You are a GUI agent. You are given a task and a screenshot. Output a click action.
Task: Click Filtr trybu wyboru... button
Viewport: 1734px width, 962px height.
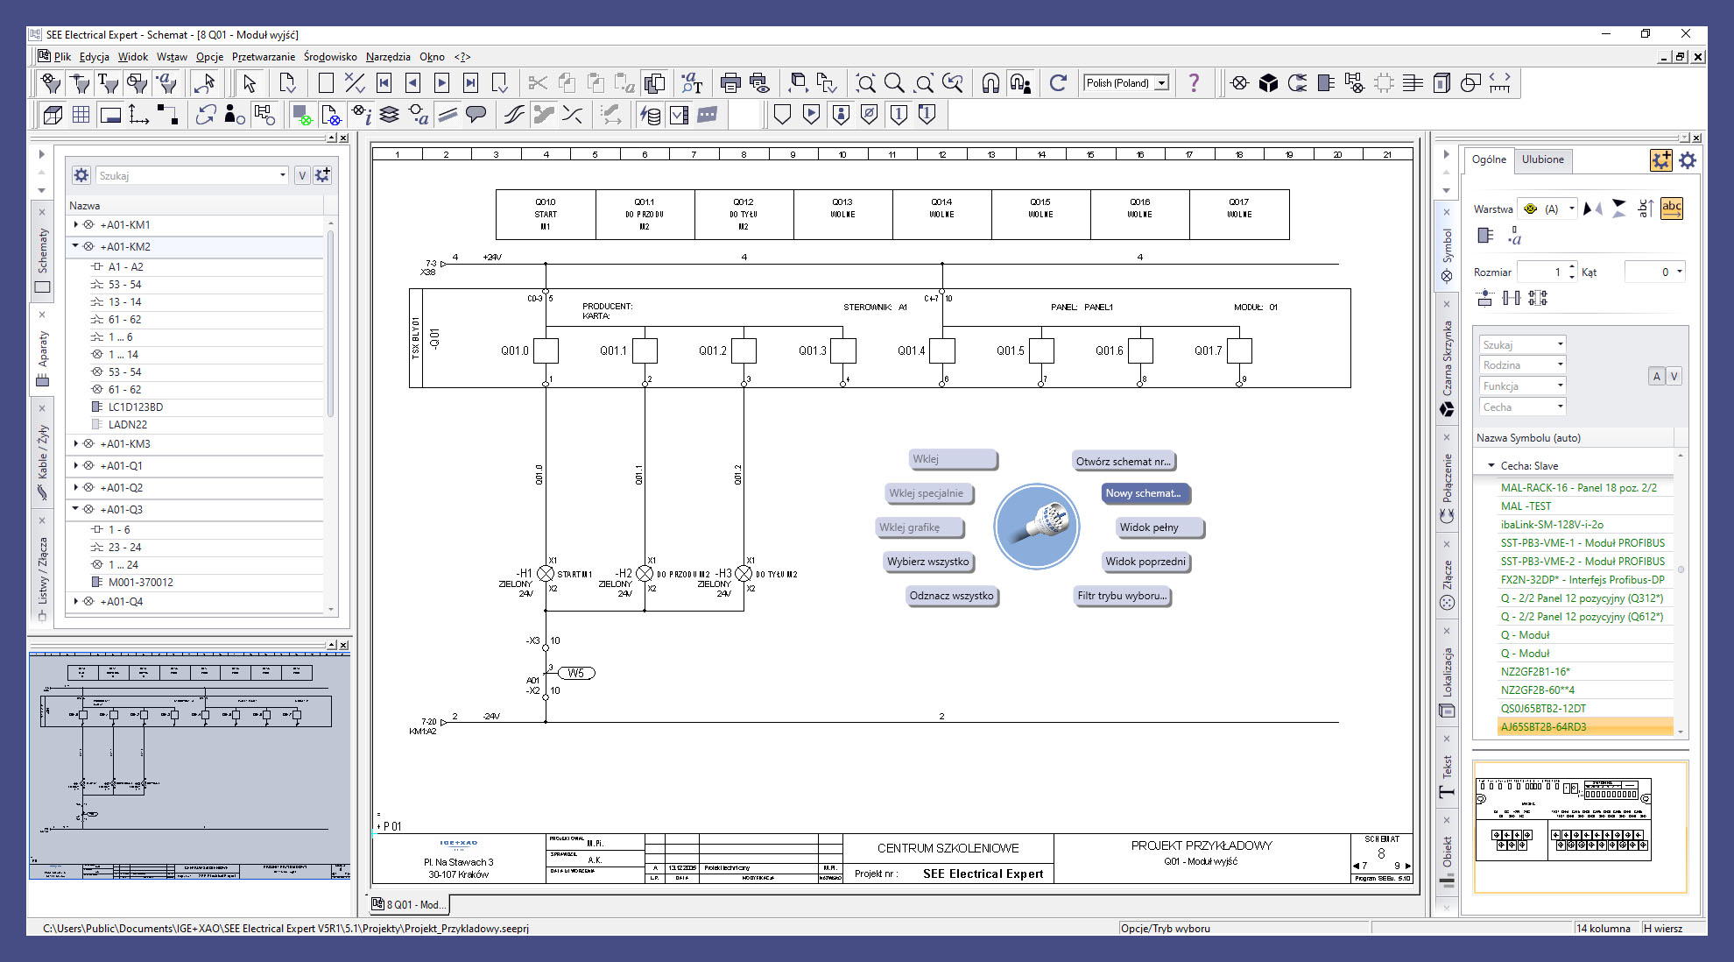point(1122,596)
